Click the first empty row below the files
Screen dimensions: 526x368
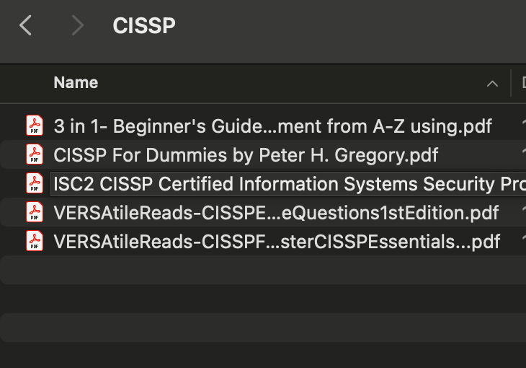[x=263, y=270]
